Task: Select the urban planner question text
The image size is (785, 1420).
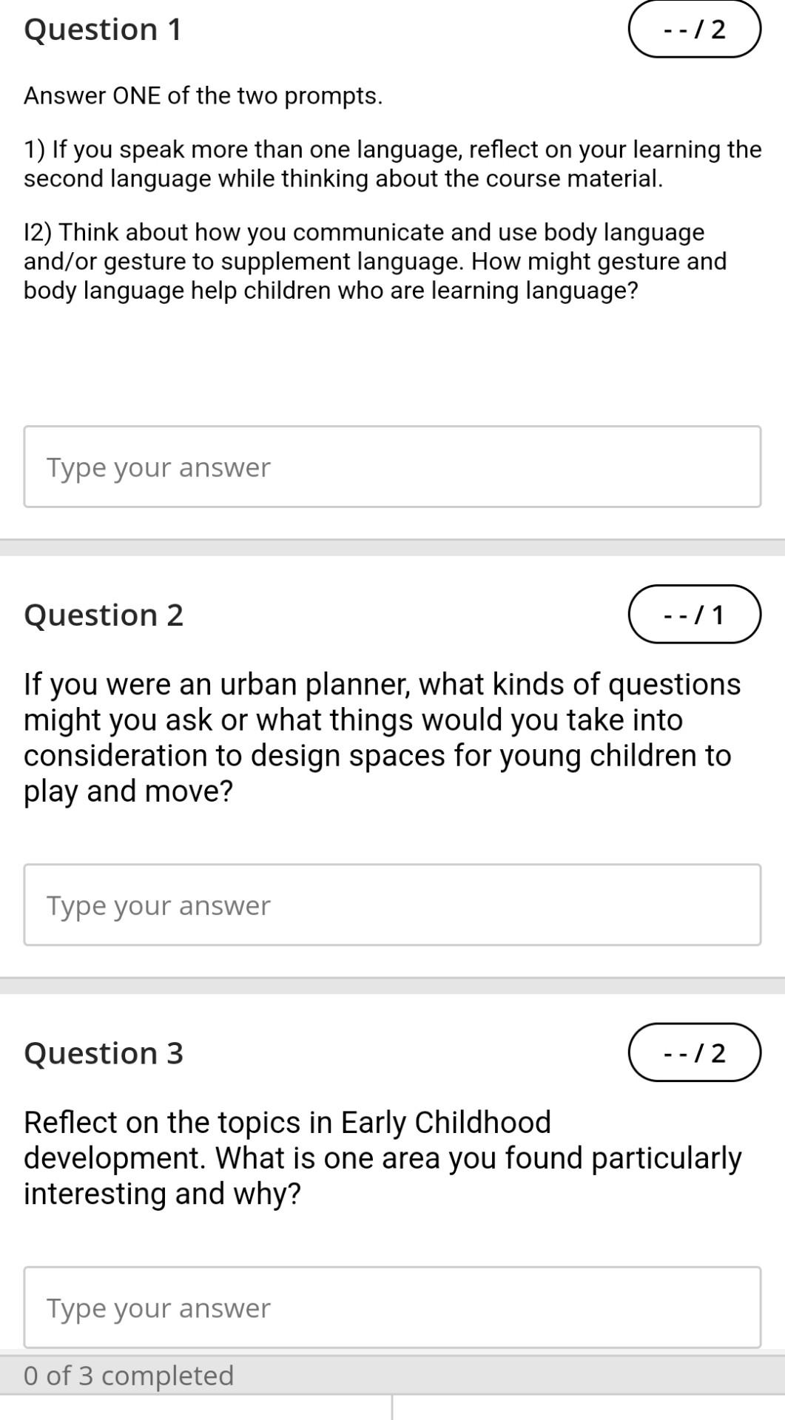Action: coord(381,736)
